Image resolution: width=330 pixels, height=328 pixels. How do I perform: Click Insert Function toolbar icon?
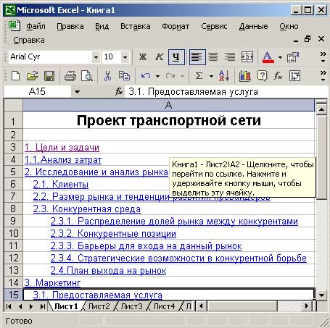(x=278, y=76)
